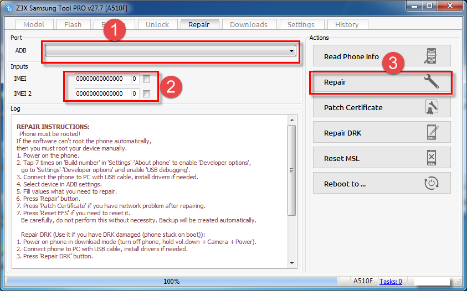467x291 pixels.
Task: Click the A510F status bar entry
Action: coord(363,281)
